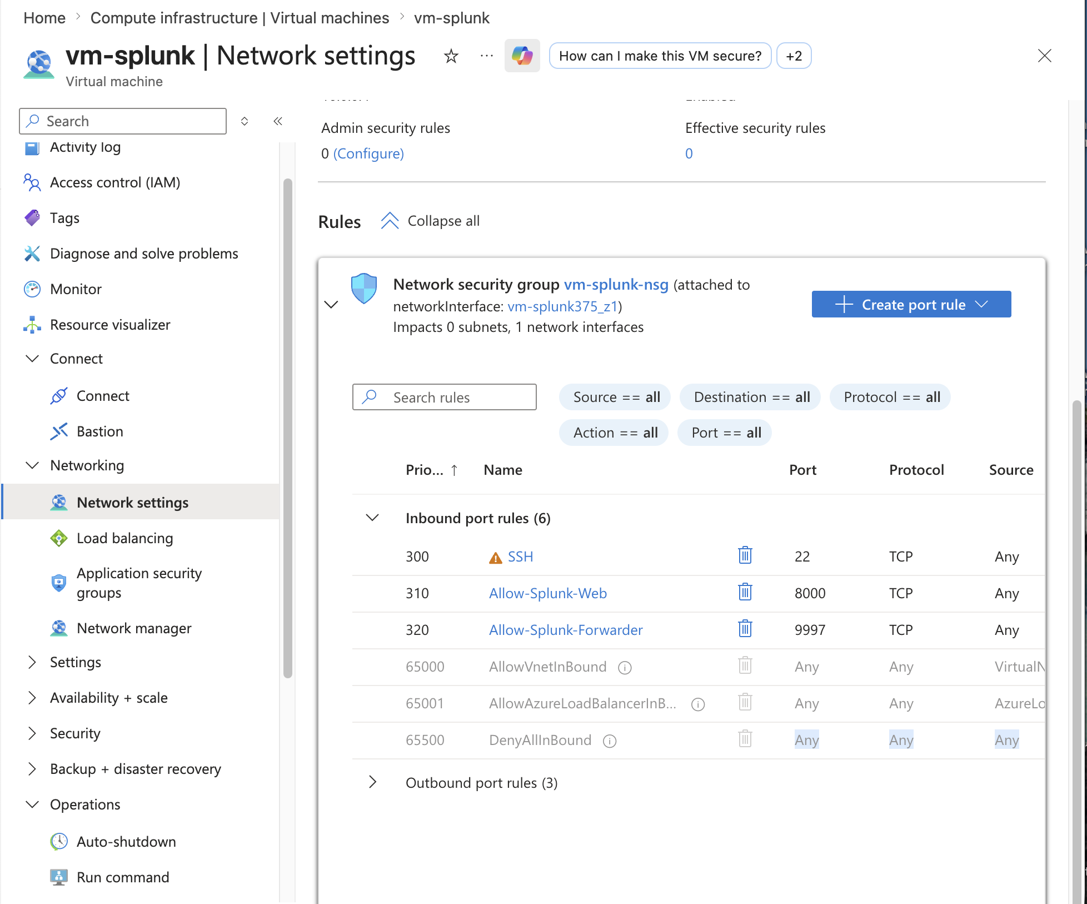Expand Backup + disaster recovery group
The height and width of the screenshot is (904, 1087).
tap(32, 769)
